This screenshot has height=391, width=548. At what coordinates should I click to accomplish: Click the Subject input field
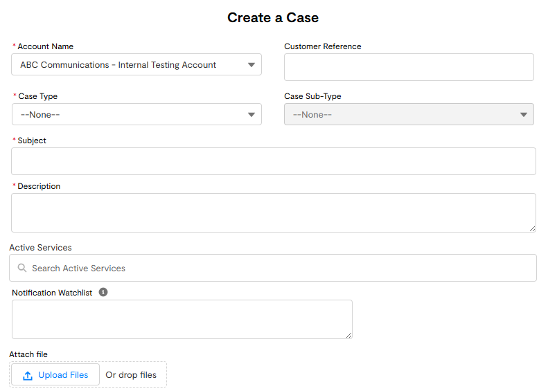273,161
